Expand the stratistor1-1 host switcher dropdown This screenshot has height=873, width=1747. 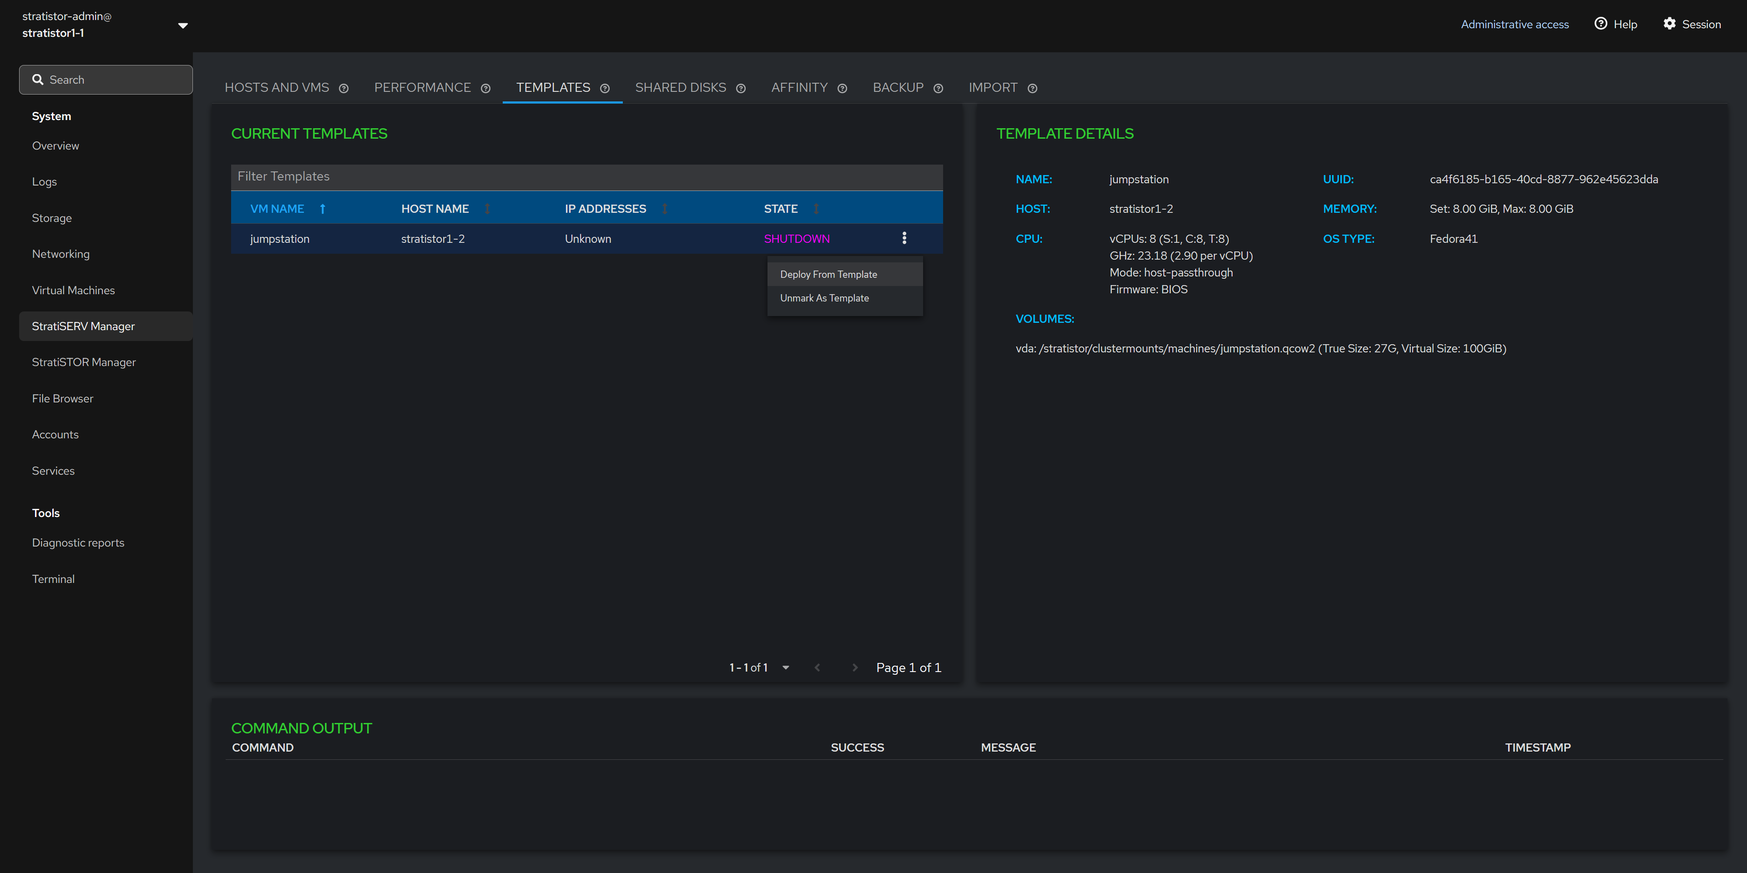click(182, 25)
